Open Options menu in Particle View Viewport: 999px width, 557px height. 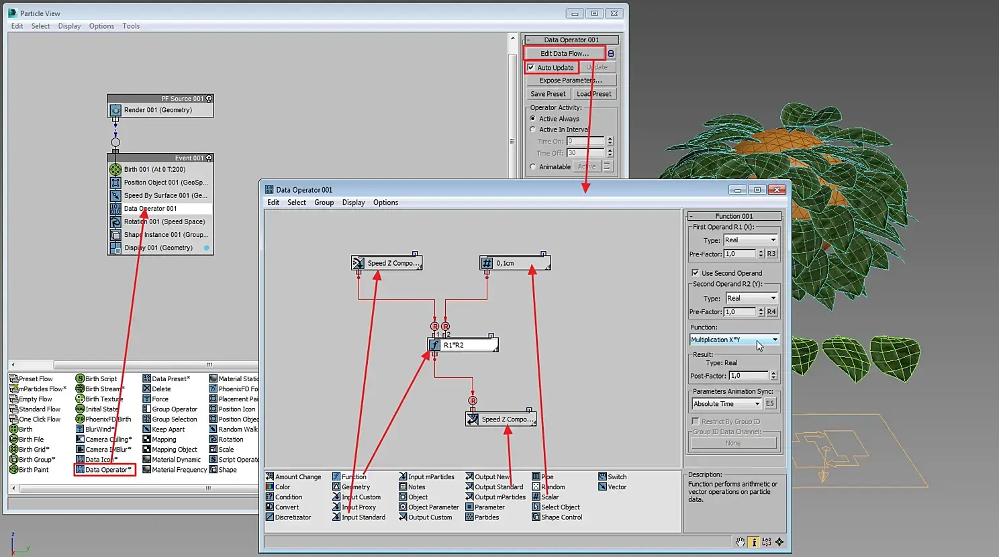tap(101, 26)
